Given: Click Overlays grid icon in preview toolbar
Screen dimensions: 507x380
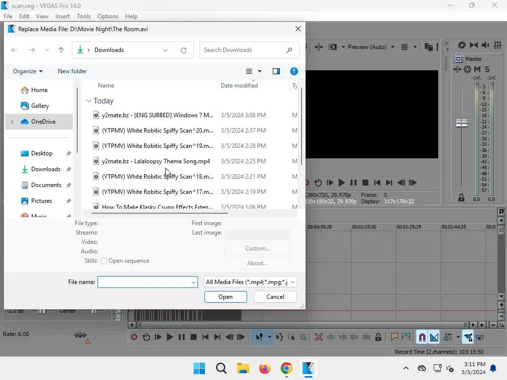Looking at the screenshot, I should pos(405,47).
